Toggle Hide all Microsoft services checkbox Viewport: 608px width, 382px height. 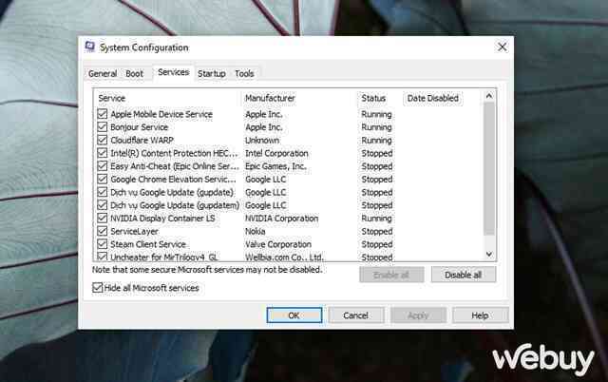[x=97, y=287]
